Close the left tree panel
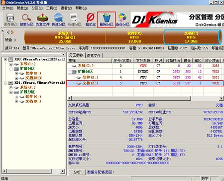The image size is (224, 181). (x=63, y=54)
